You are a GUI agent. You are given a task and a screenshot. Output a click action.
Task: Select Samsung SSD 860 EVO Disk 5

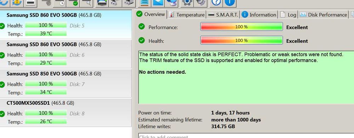pos(66,25)
